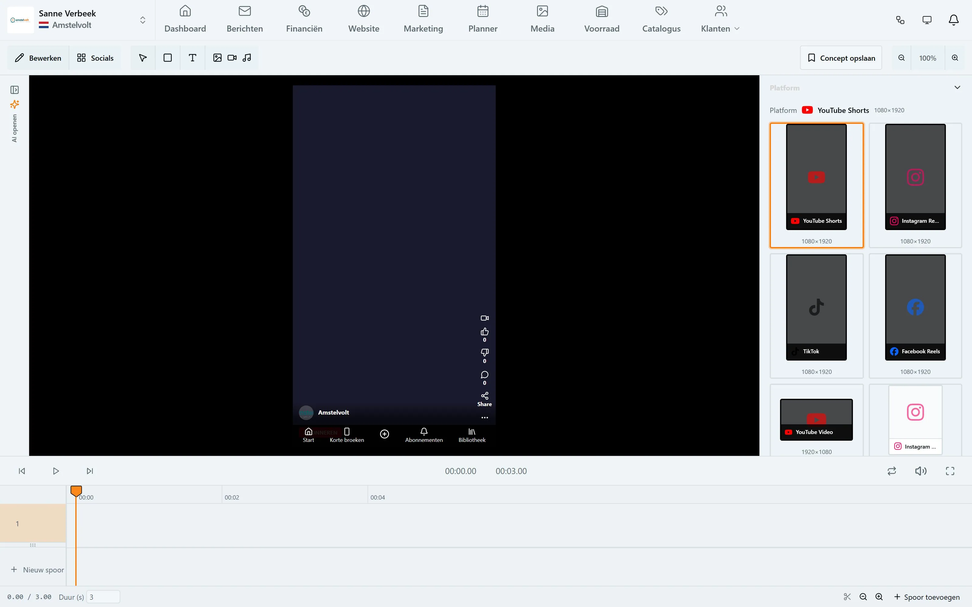Viewport: 972px width, 607px height.
Task: Click the scissors split tool
Action: (847, 597)
